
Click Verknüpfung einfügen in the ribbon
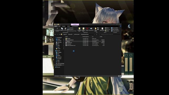pos(72,31)
